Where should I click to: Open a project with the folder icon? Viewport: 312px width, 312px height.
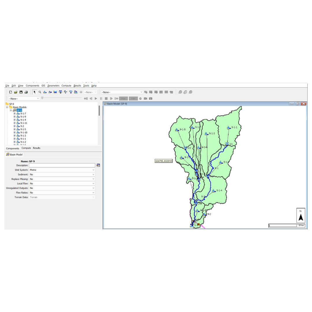pos(16,92)
